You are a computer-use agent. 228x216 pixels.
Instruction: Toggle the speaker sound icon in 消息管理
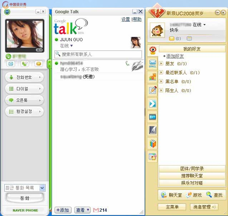214,207
